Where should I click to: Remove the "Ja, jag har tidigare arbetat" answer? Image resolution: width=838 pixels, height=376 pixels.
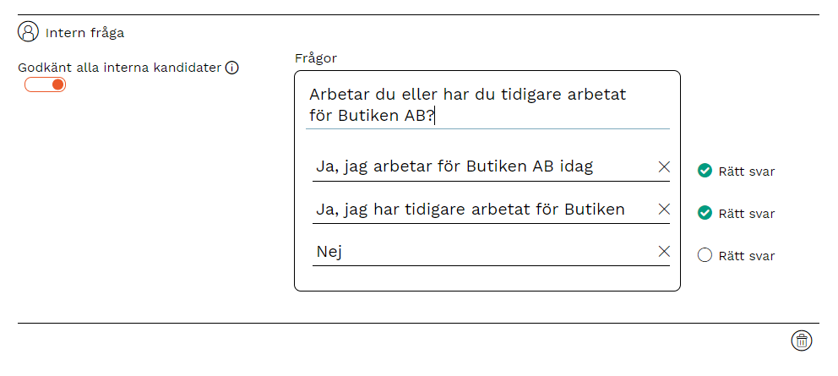coord(664,209)
